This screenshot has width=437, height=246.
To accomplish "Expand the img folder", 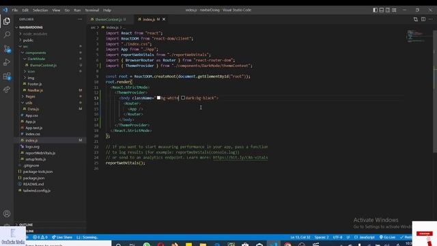I will point(31,78).
